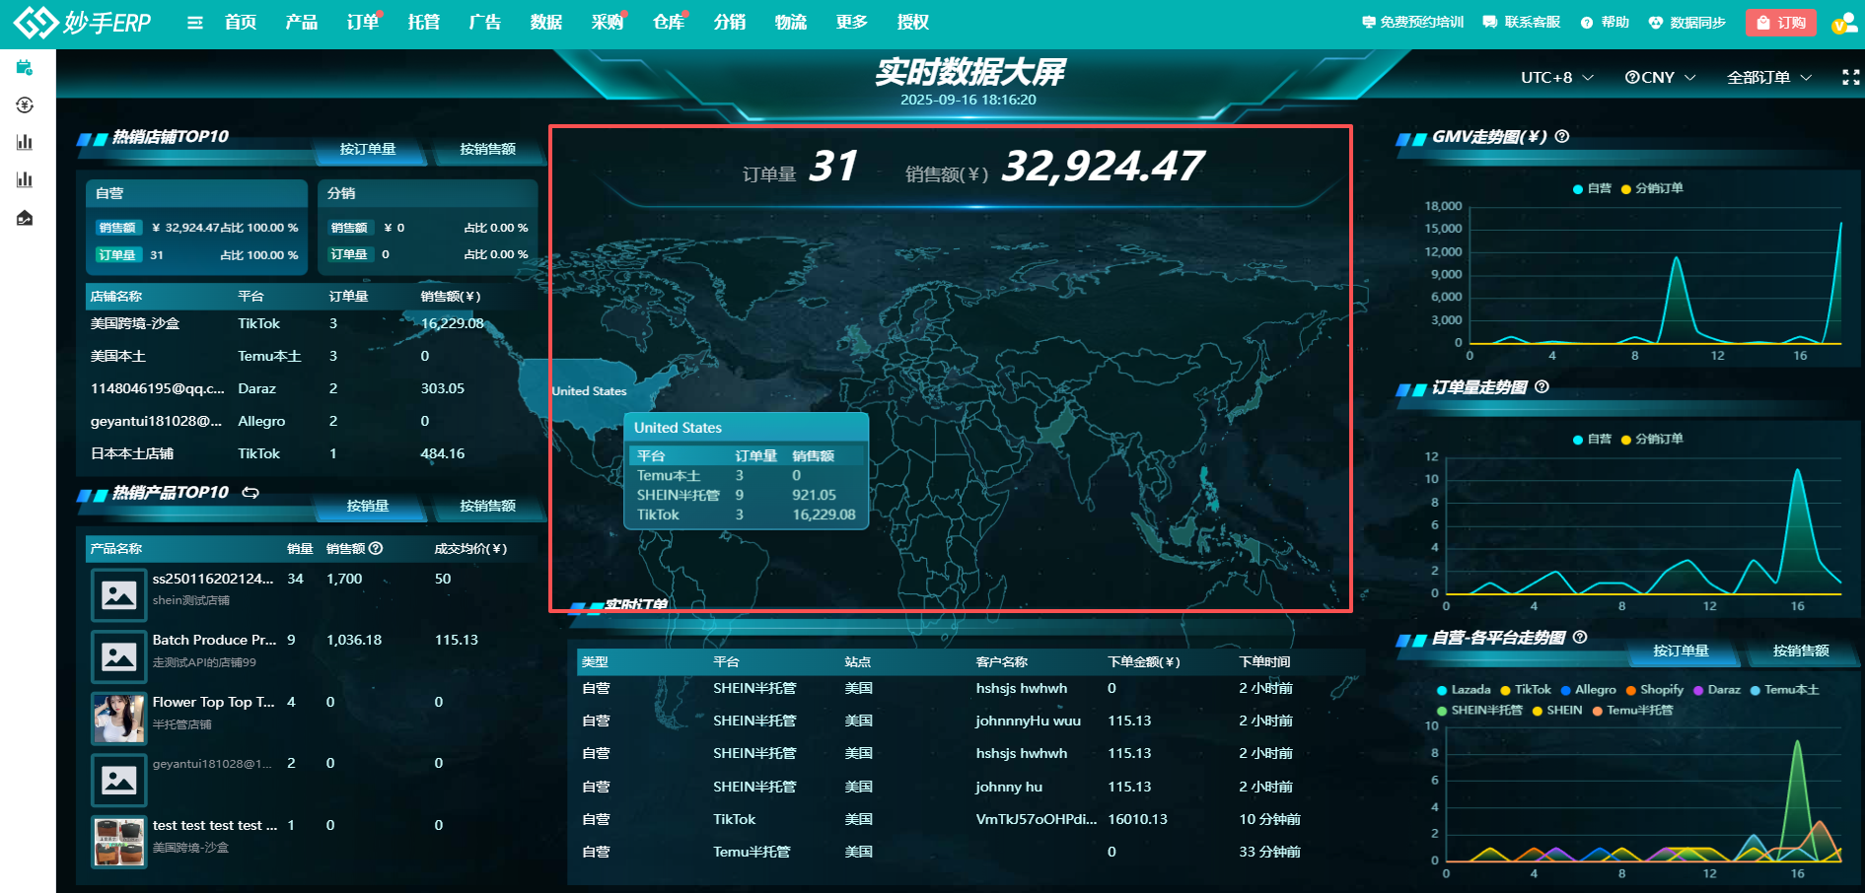The image size is (1865, 893).
Task: Open the calendar-clock icon in the left sidebar
Action: 25,68
